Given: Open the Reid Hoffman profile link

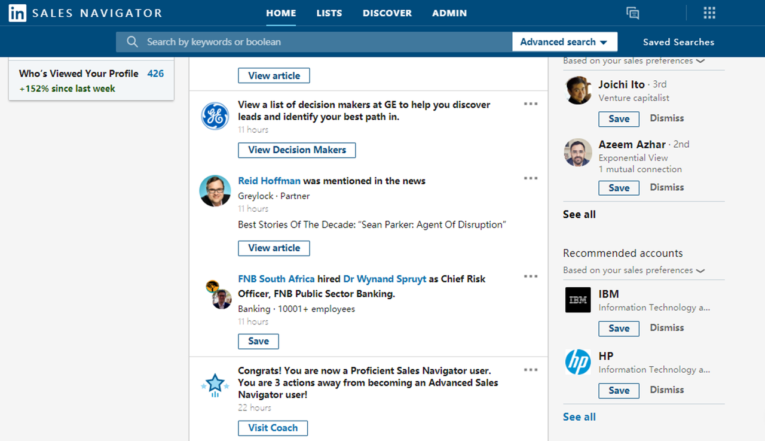Looking at the screenshot, I should pos(269,181).
